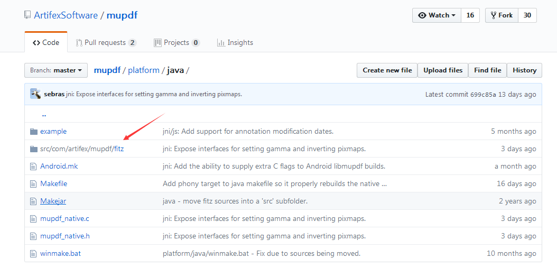Click the repository book icon beside ArtifexSoftware
Screen dimensions: 557x277
pos(27,15)
